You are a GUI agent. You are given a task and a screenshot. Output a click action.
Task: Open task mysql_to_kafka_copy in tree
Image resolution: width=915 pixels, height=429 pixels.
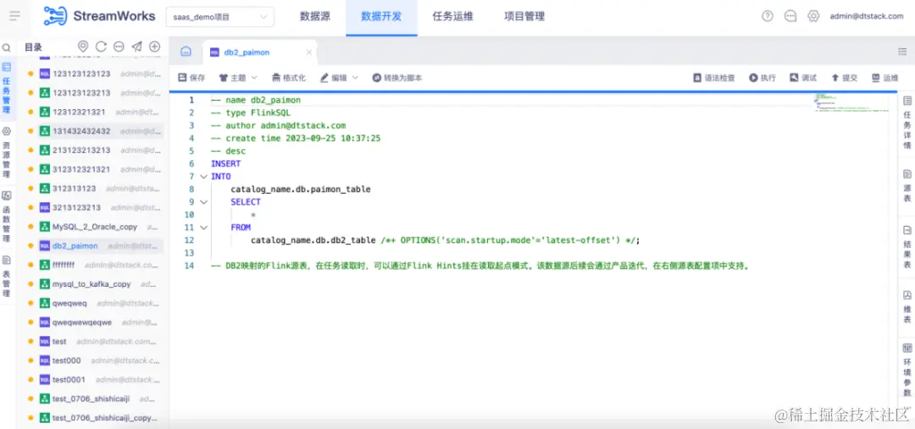[93, 283]
